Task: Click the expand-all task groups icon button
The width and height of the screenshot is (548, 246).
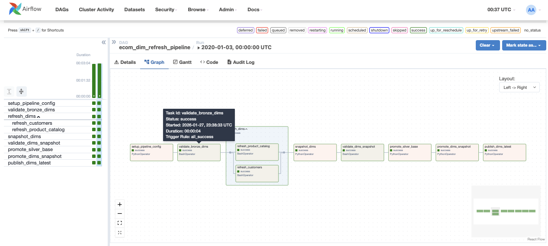Action: coord(10,91)
